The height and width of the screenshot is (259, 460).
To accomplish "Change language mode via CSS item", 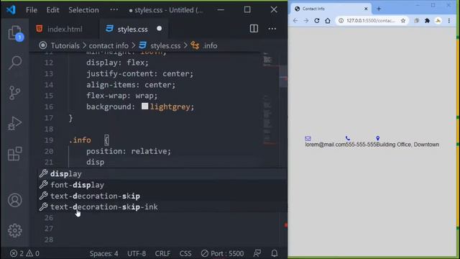I will (x=185, y=253).
